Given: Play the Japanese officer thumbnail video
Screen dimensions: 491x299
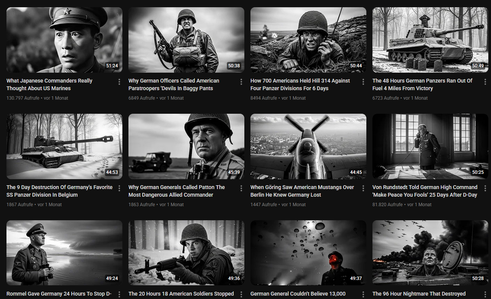Looking at the screenshot, I should pos(64,40).
